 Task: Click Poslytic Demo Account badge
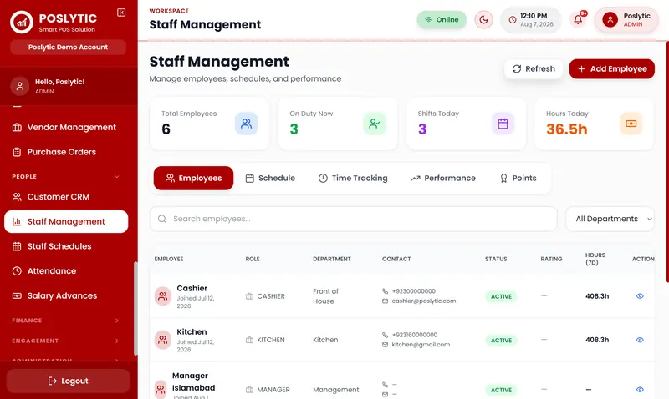point(69,48)
